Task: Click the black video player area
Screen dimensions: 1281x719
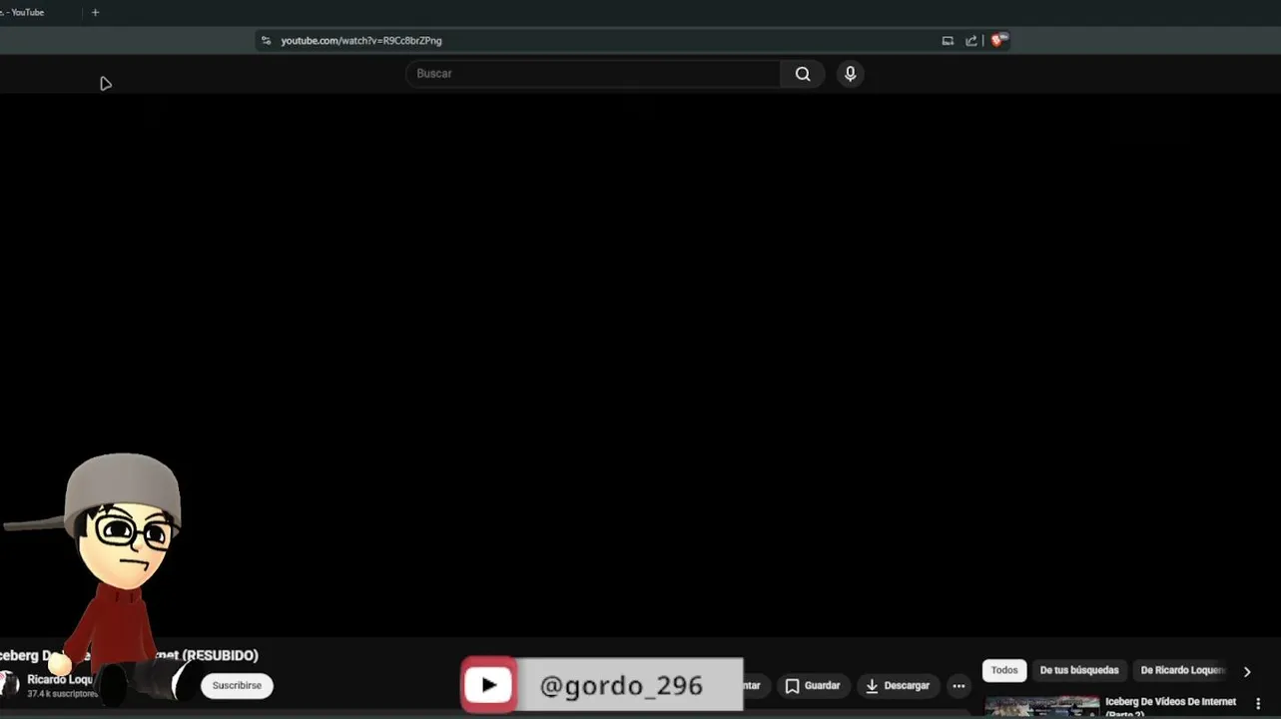Action: (639, 365)
